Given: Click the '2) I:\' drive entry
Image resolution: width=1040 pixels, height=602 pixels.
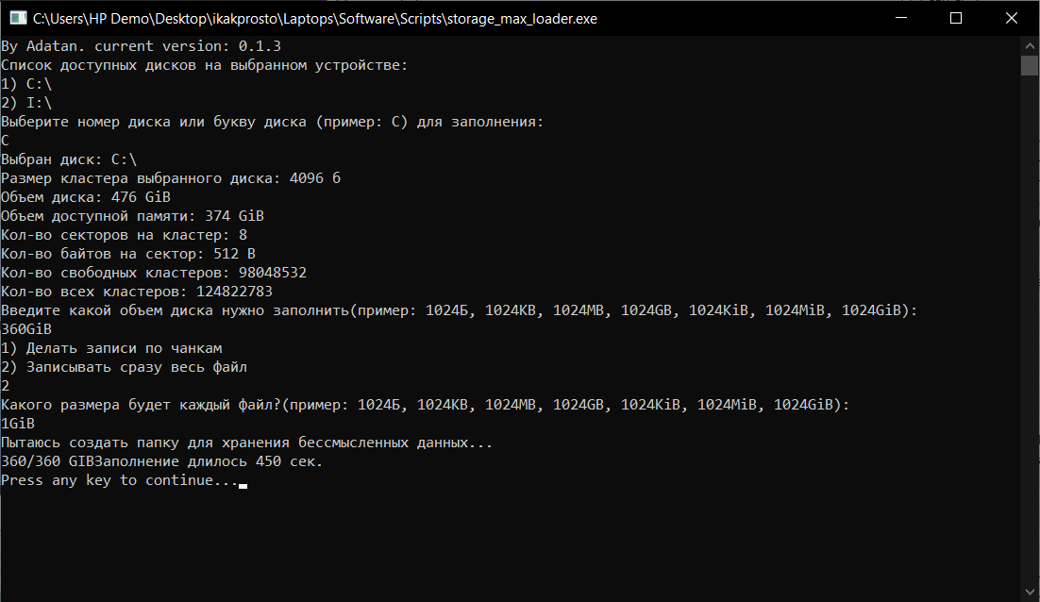Looking at the screenshot, I should point(26,103).
